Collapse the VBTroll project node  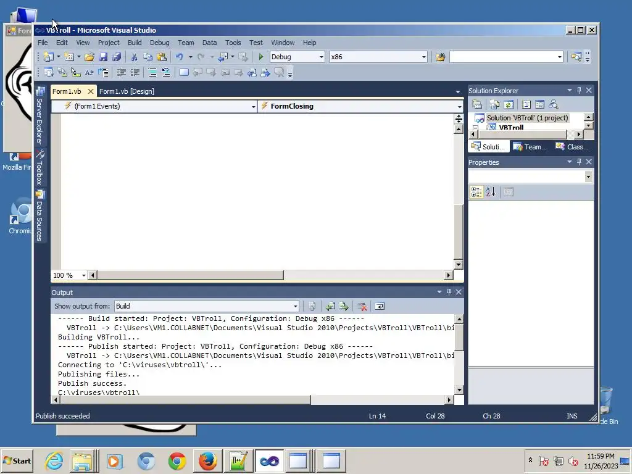tap(476, 127)
